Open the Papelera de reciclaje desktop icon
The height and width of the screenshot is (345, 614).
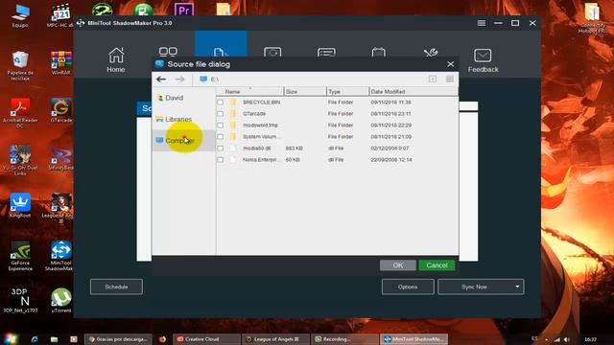pos(20,66)
